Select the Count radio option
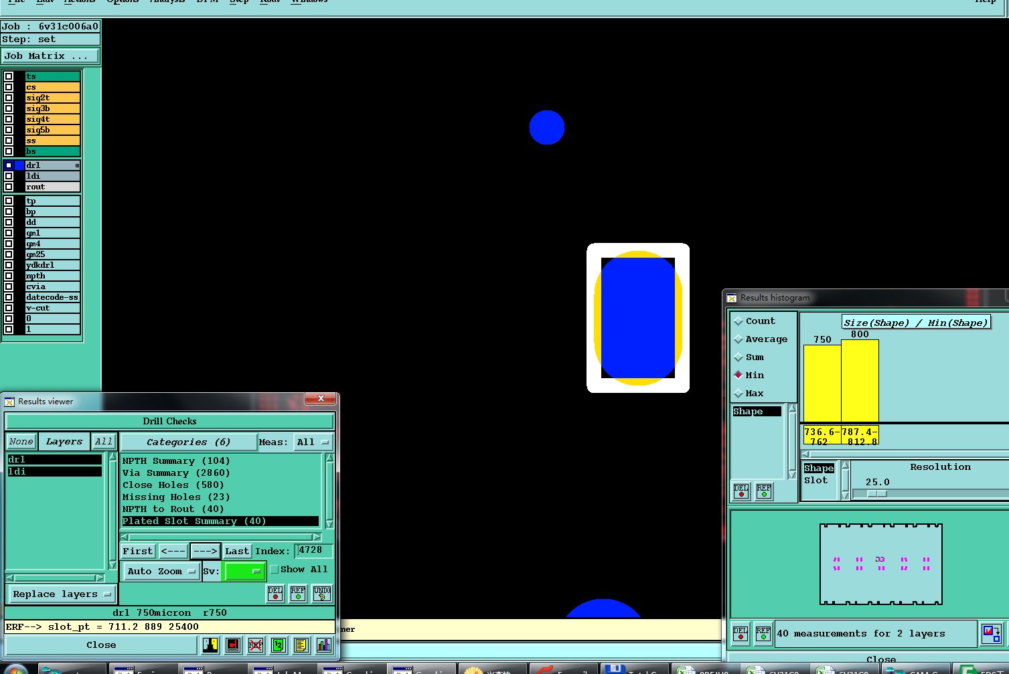1009x674 pixels. coord(739,321)
